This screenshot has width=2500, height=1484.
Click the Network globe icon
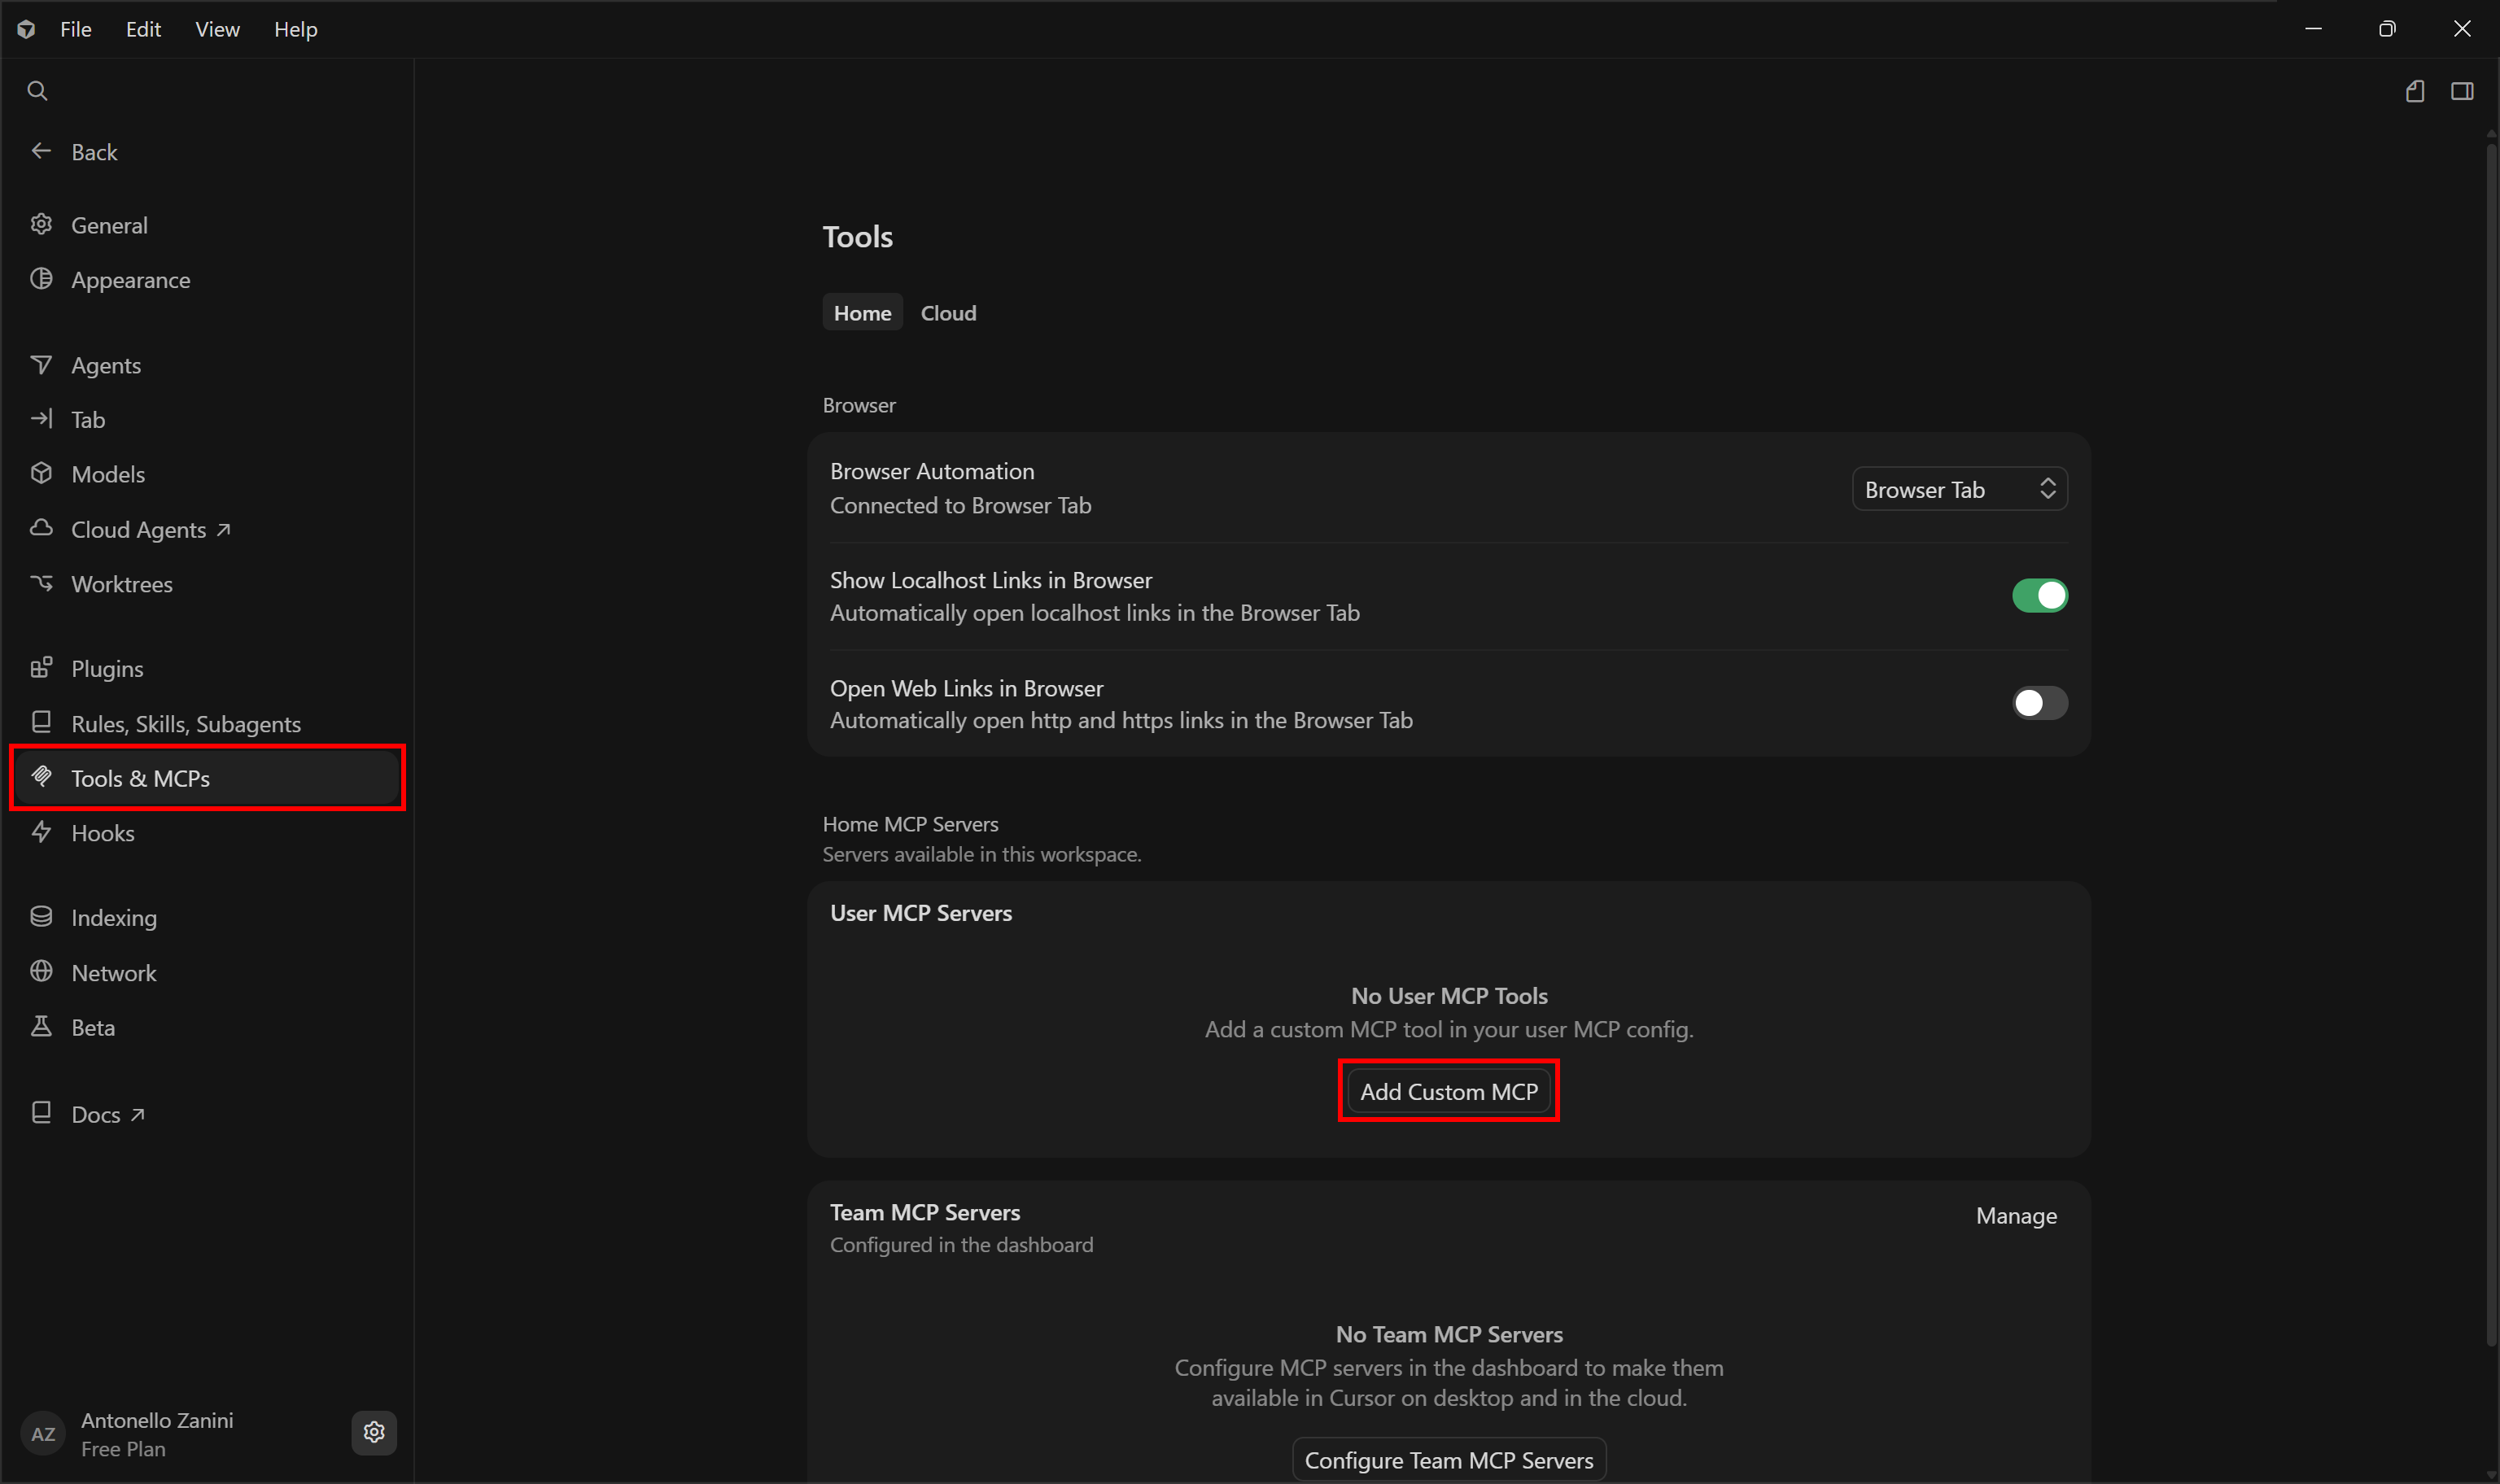pos(41,972)
